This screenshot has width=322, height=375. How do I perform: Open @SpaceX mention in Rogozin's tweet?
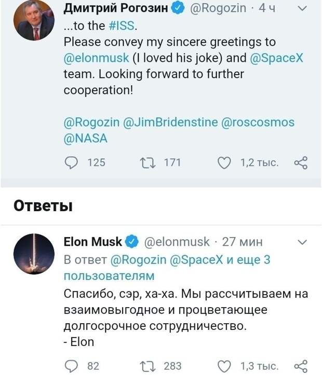[x=276, y=58]
